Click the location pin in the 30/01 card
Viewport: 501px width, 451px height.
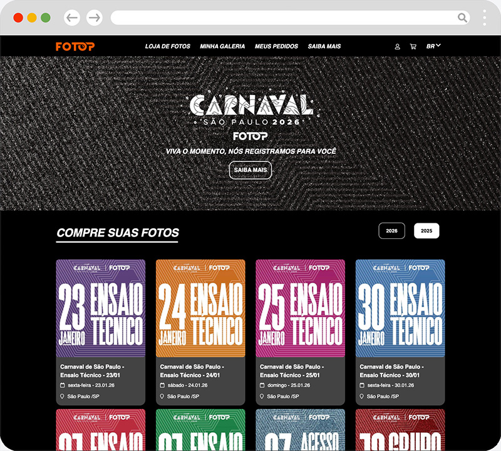click(362, 396)
